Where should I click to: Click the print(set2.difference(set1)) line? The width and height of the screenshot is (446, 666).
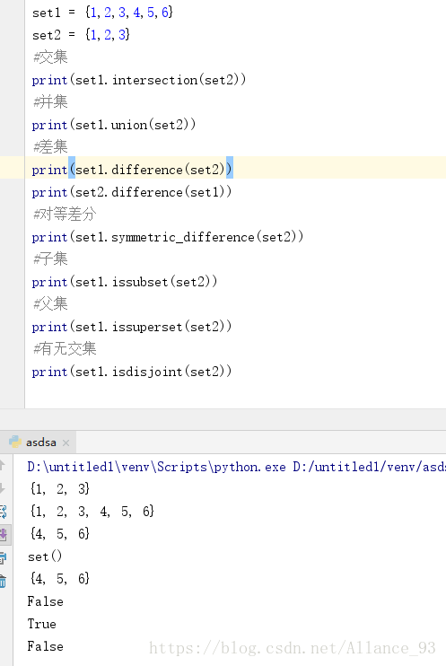[x=132, y=192]
